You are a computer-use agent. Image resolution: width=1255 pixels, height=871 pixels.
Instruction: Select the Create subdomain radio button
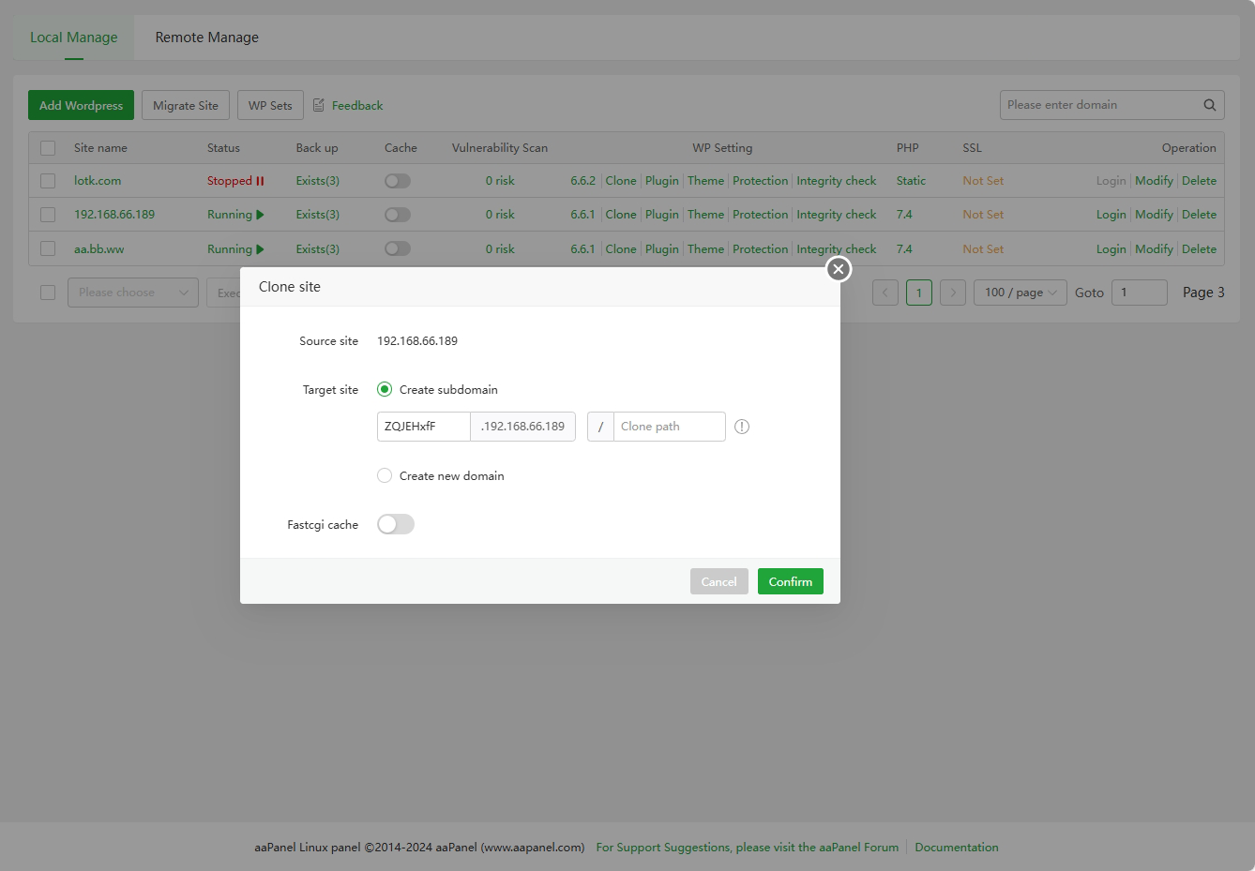385,389
